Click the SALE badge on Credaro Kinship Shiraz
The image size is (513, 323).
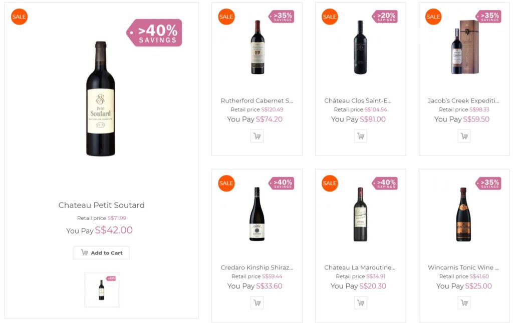(226, 183)
